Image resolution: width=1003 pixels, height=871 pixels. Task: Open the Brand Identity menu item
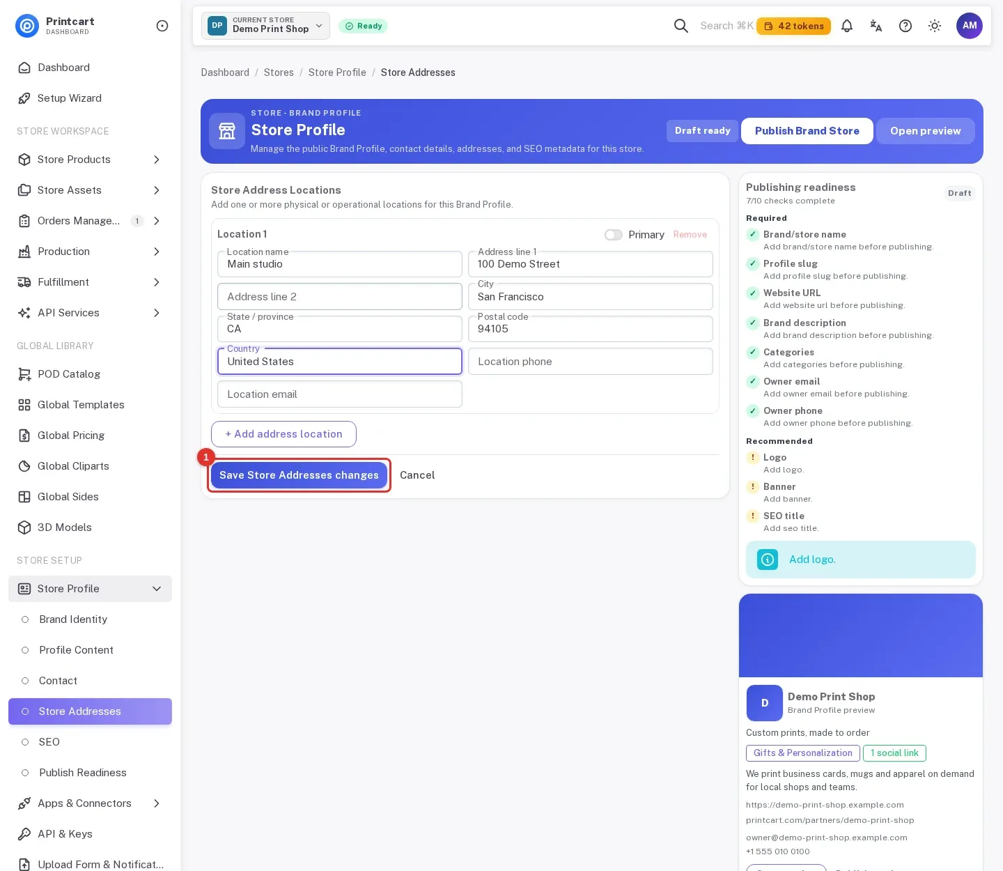point(90,619)
